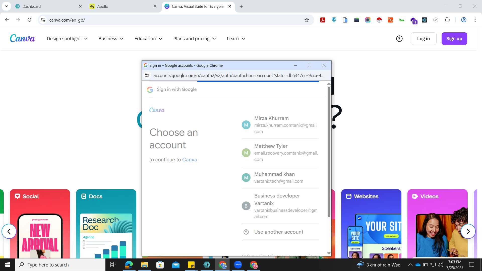Click previous carousel arrow
Viewport: 482px width, 271px height.
coord(9,231)
